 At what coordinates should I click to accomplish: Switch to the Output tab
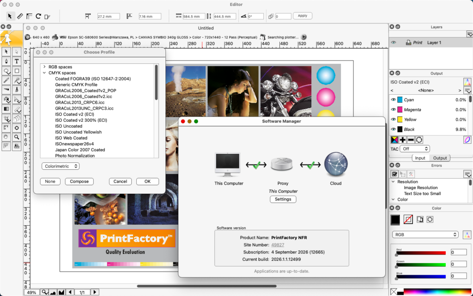440,158
